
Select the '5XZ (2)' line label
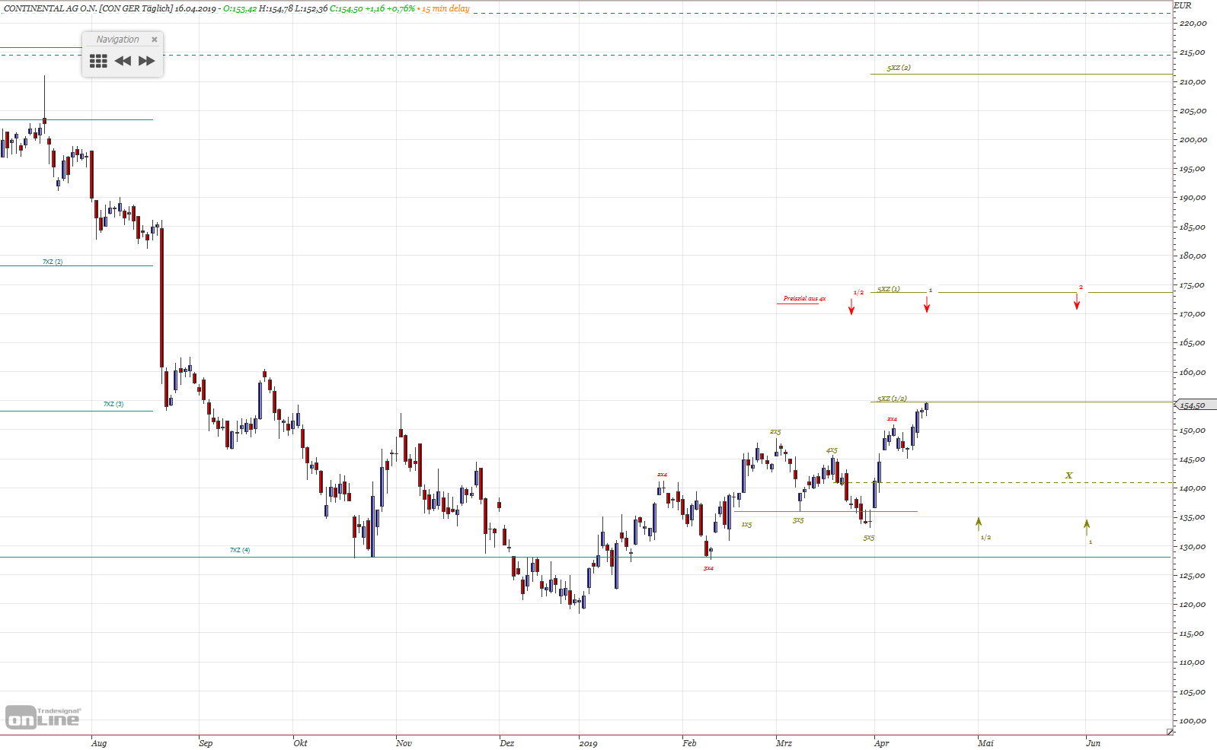(x=899, y=68)
